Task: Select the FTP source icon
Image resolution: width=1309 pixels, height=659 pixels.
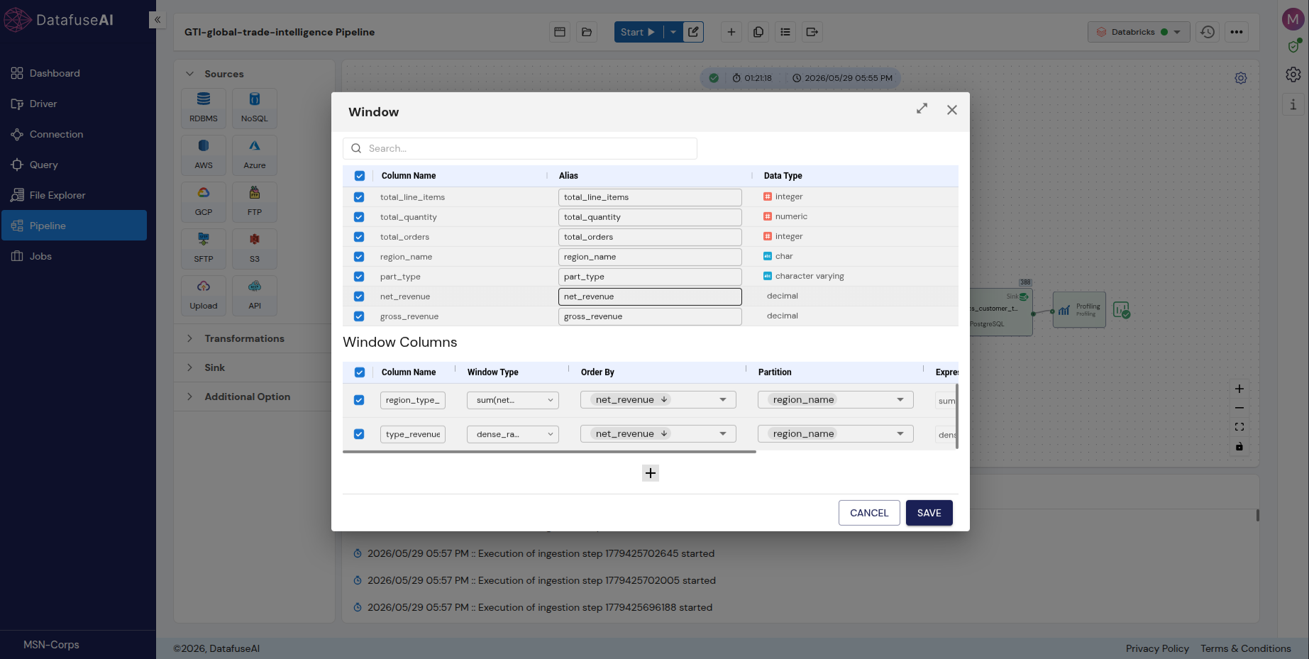Action: (255, 201)
